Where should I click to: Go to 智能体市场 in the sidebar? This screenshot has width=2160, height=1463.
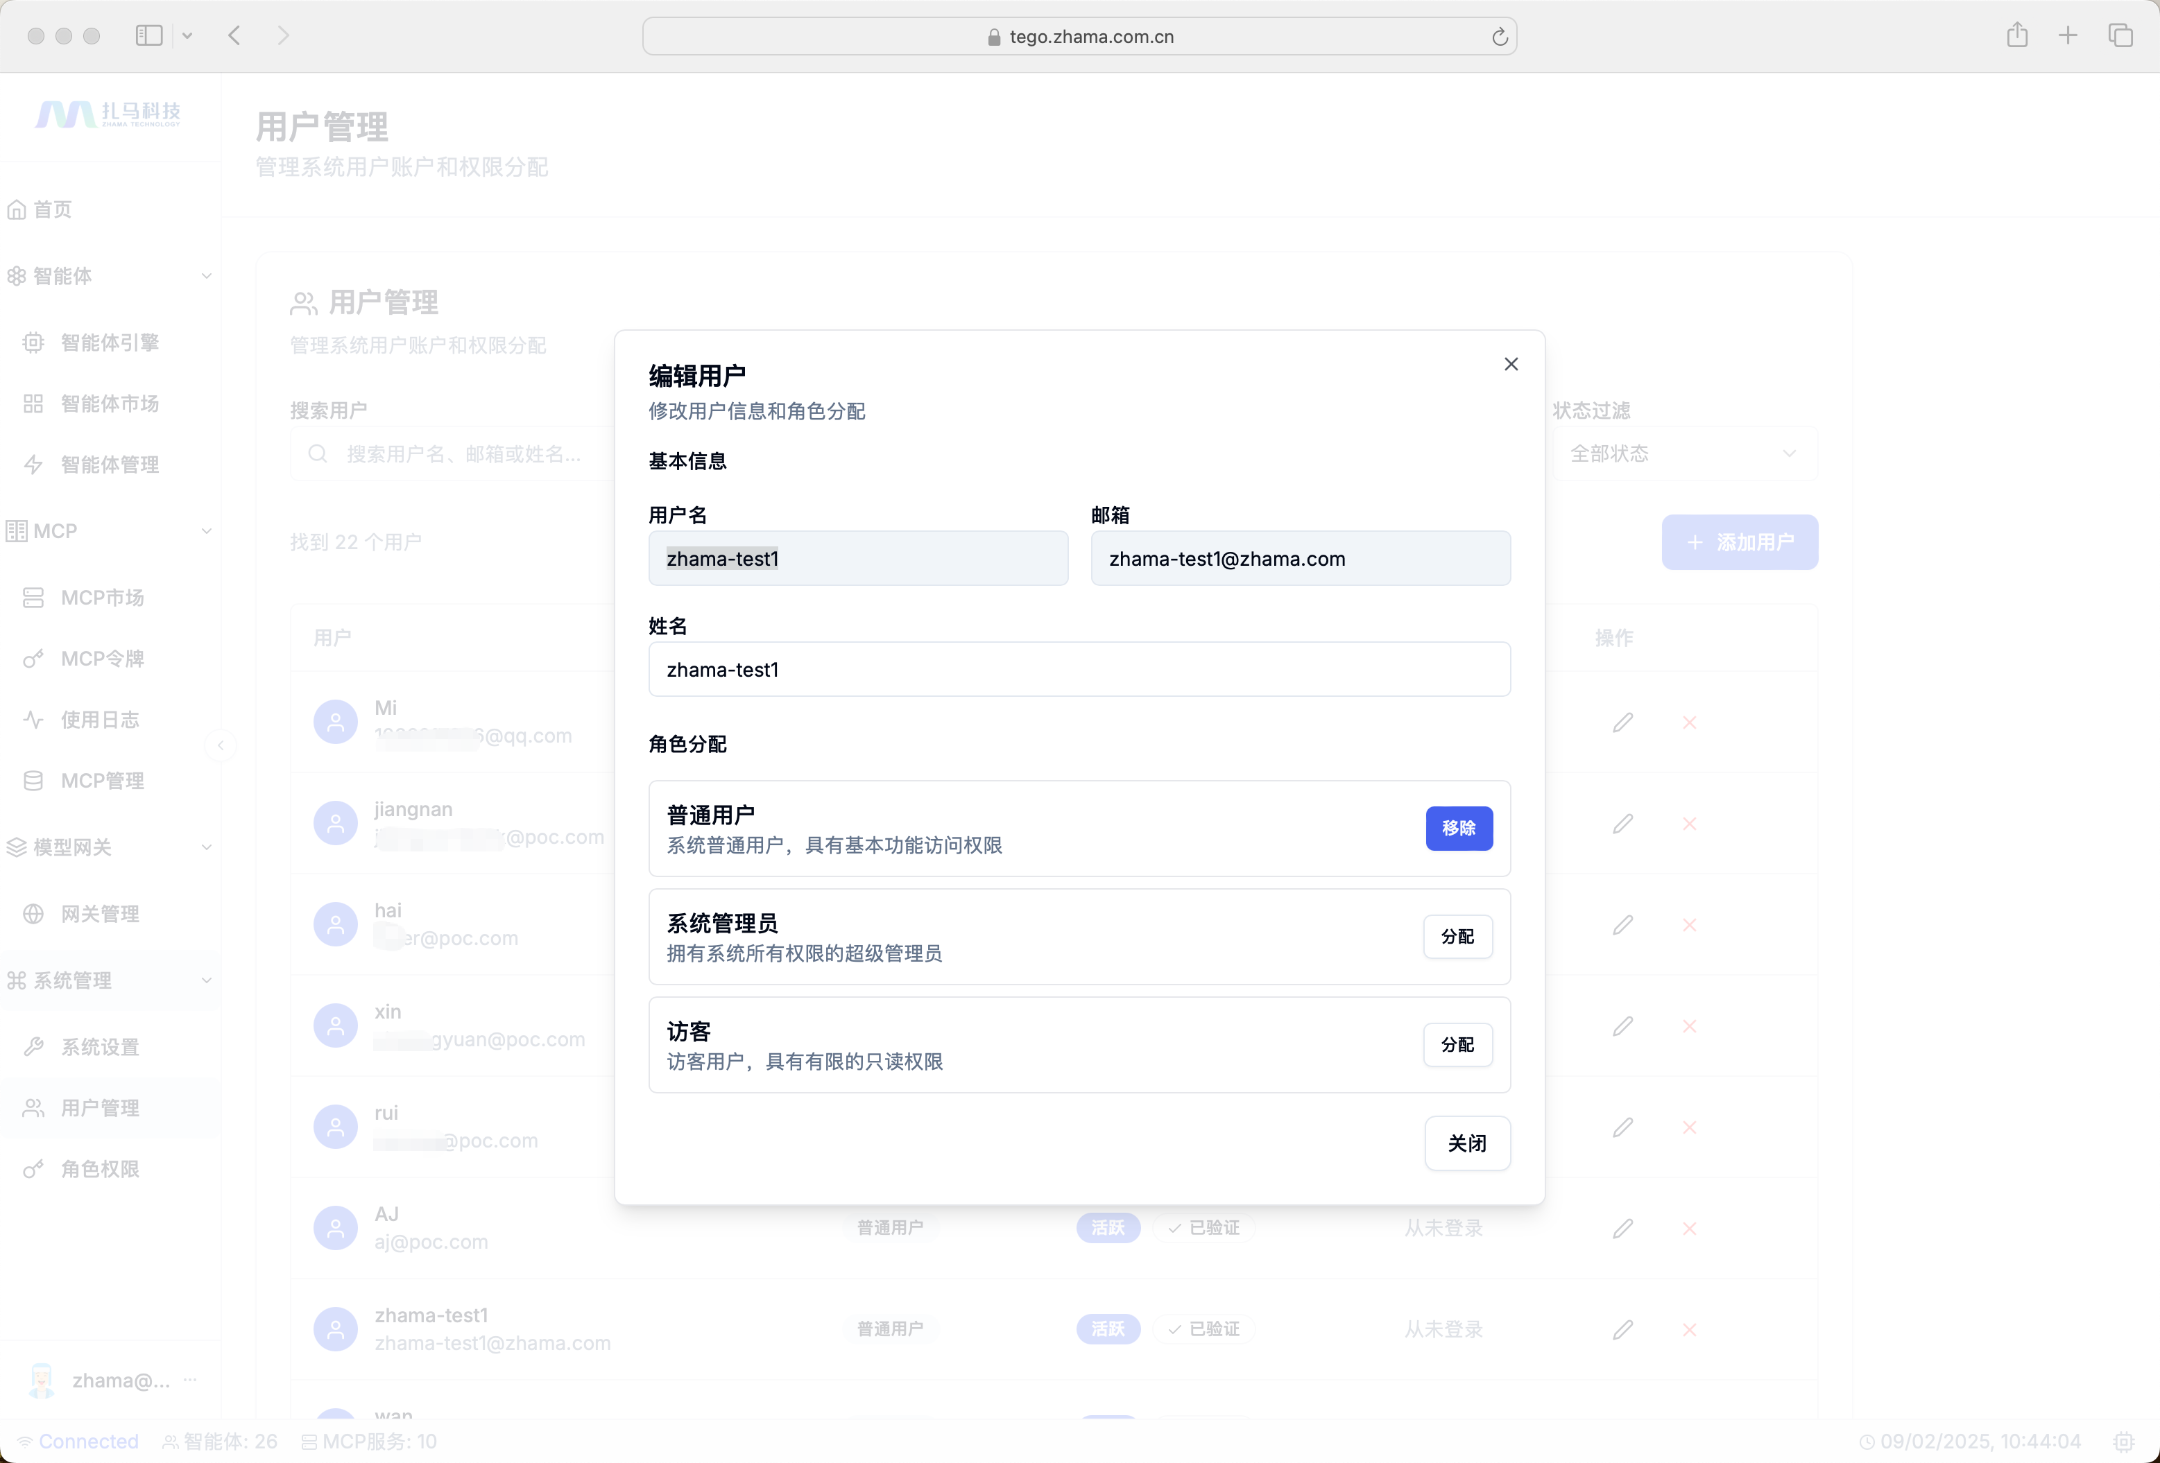(109, 403)
